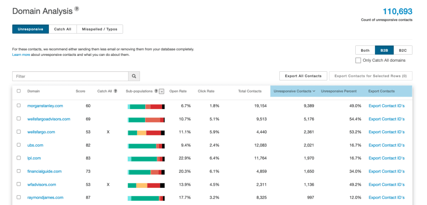Screen dimensions: 427x205
Task: Check the ubs.com row checkbox
Action: 19,145
